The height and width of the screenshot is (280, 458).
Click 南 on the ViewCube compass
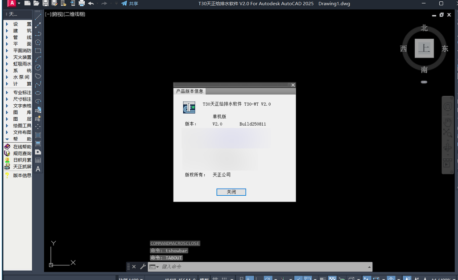[424, 70]
